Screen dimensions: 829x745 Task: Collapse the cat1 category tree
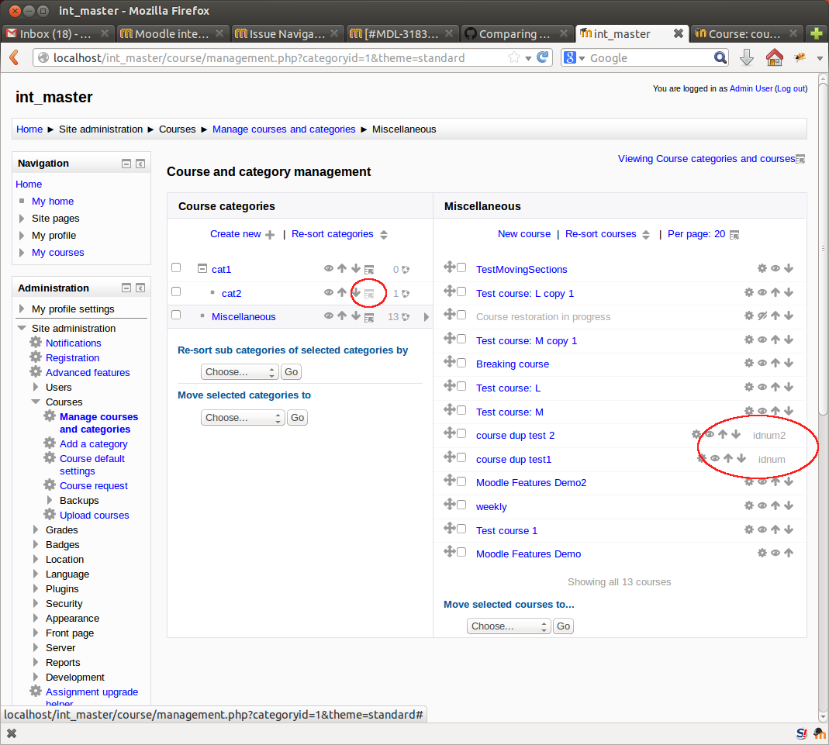pyautogui.click(x=202, y=268)
